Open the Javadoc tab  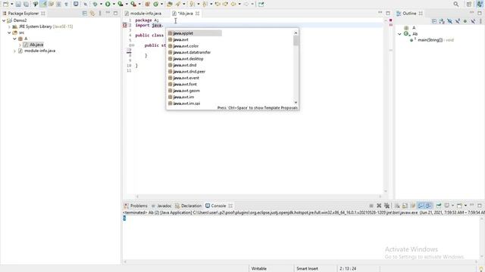click(x=161, y=206)
